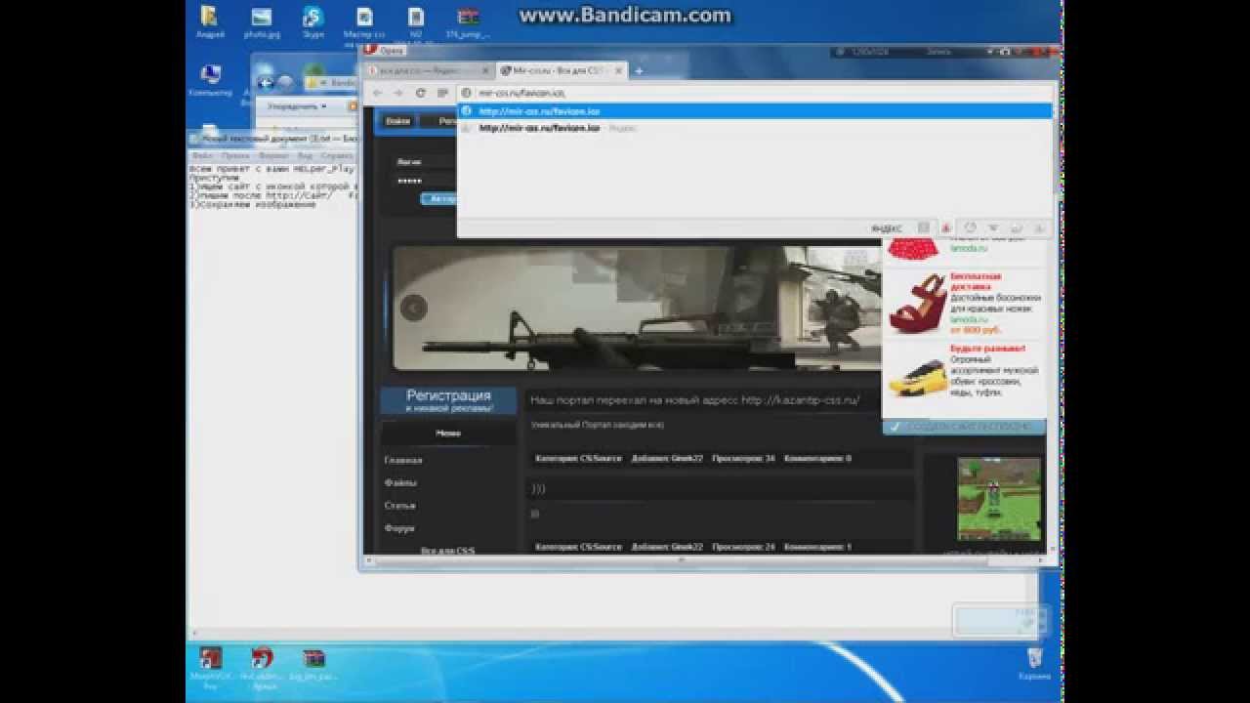1250x703 pixels.
Task: Open the Файлы sidebar link
Action: [400, 482]
